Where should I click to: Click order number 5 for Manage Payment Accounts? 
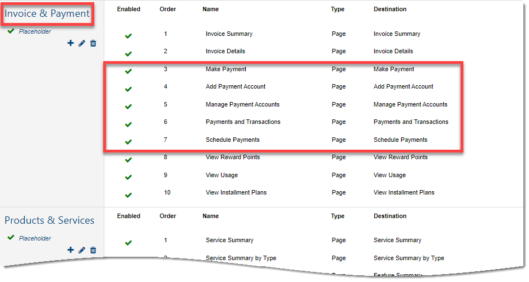[165, 105]
